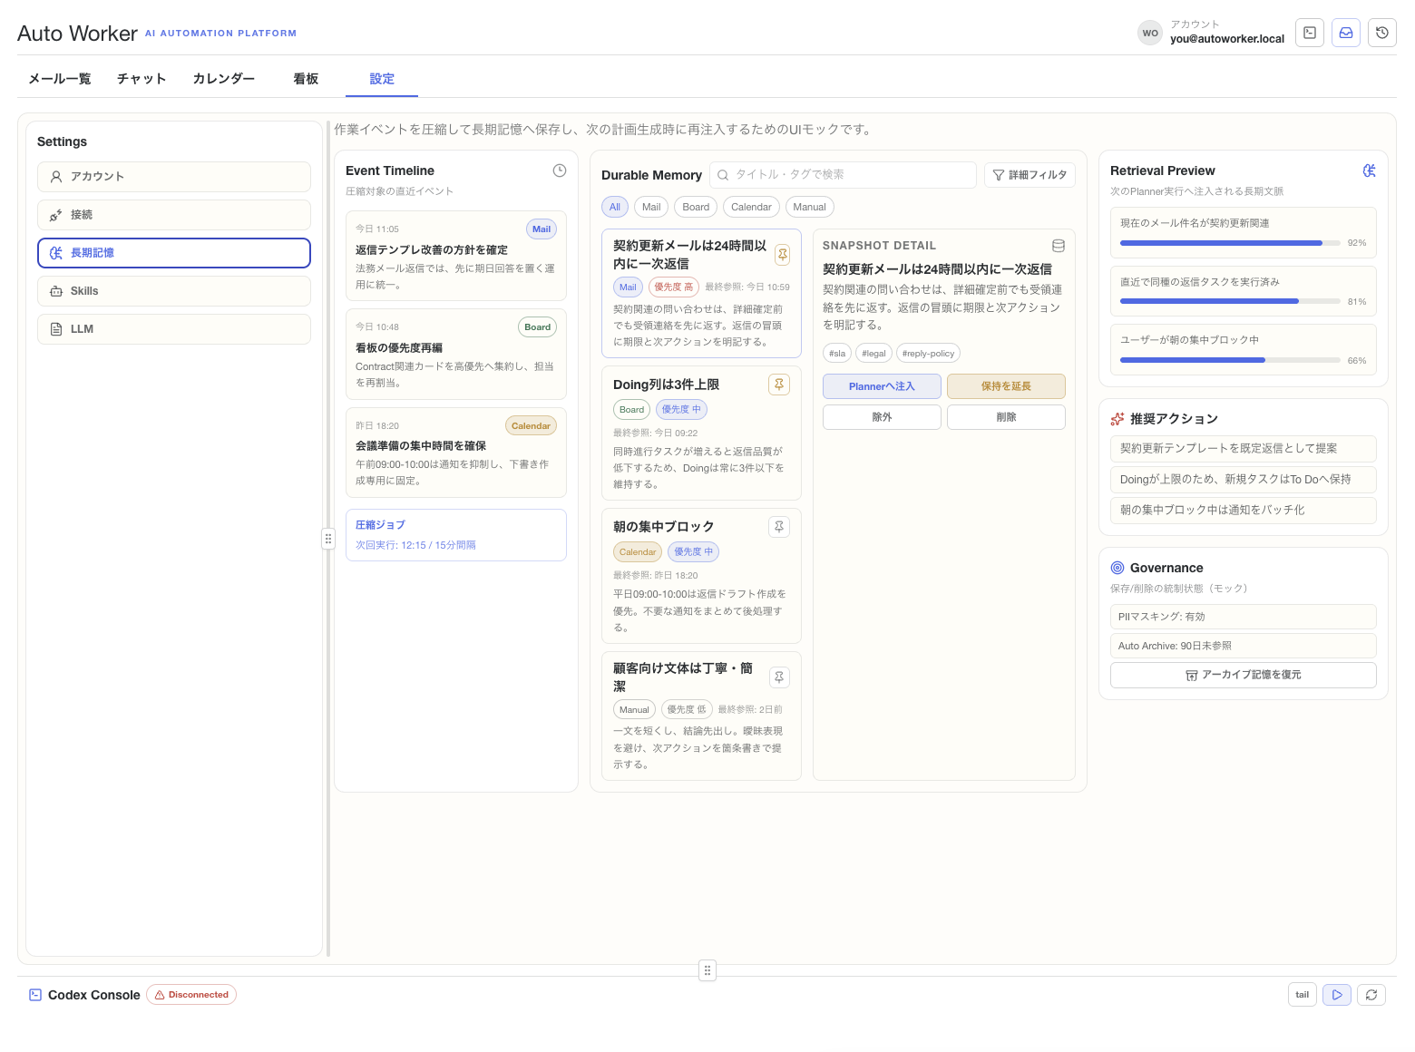Click アーカイブ記憶を復元 button
The image size is (1415, 1052).
pos(1243,675)
